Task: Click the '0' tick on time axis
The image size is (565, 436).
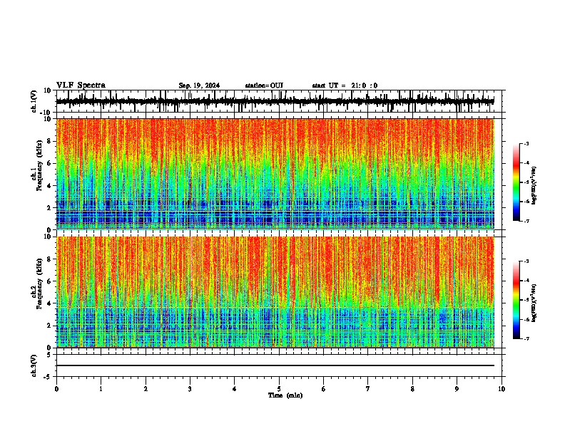Action: 56,389
